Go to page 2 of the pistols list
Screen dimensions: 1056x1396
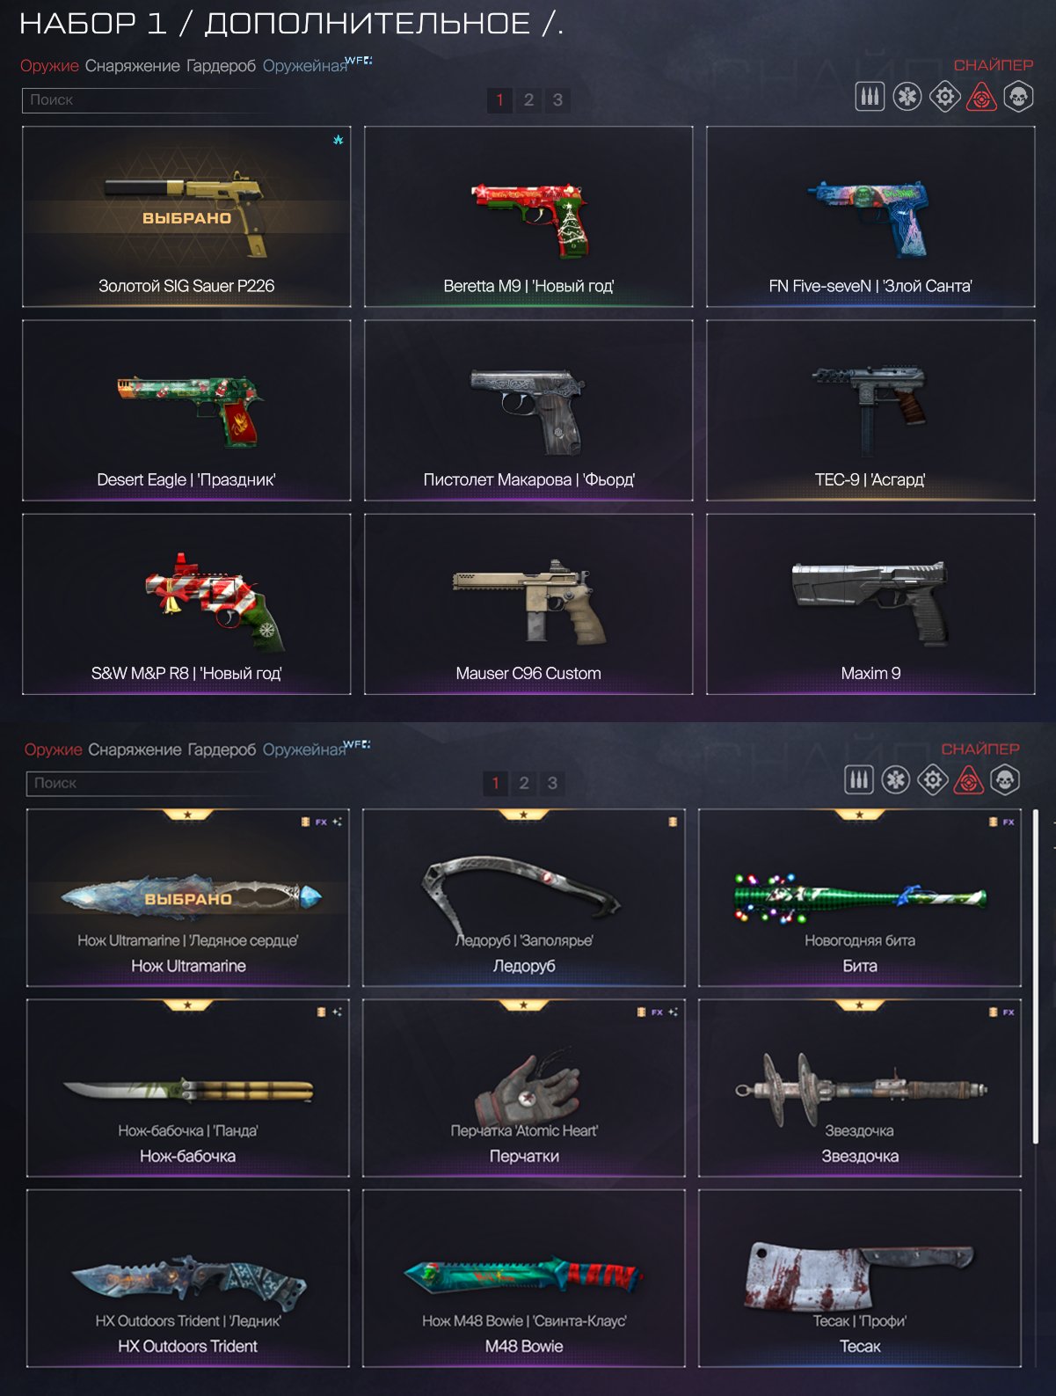pyautogui.click(x=528, y=99)
